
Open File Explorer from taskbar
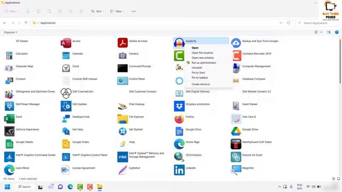100,187
